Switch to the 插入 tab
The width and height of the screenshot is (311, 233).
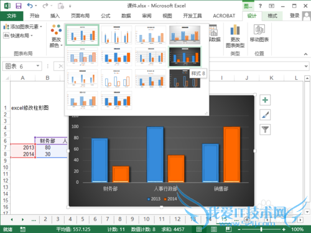[55, 16]
